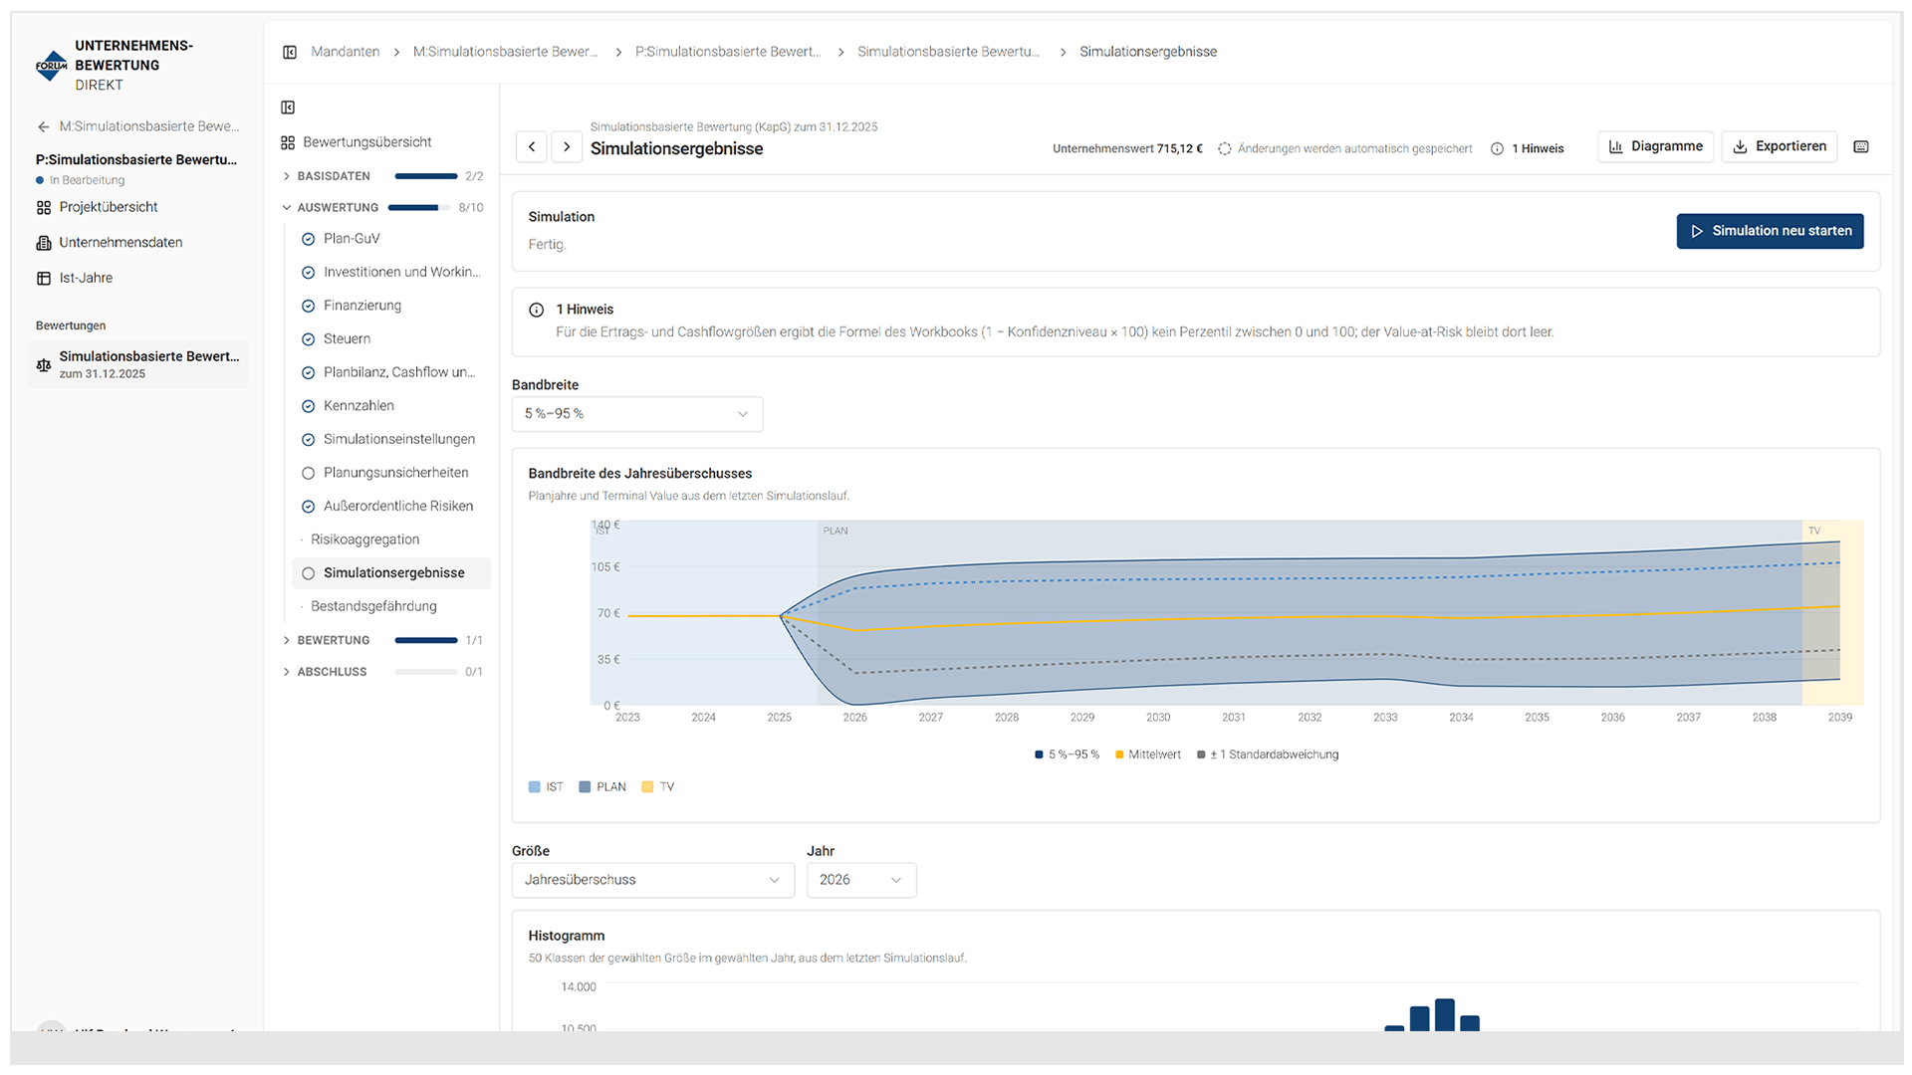Click the check circle for Kennzahlen
Screen dimensions: 1912x1075
(308, 406)
